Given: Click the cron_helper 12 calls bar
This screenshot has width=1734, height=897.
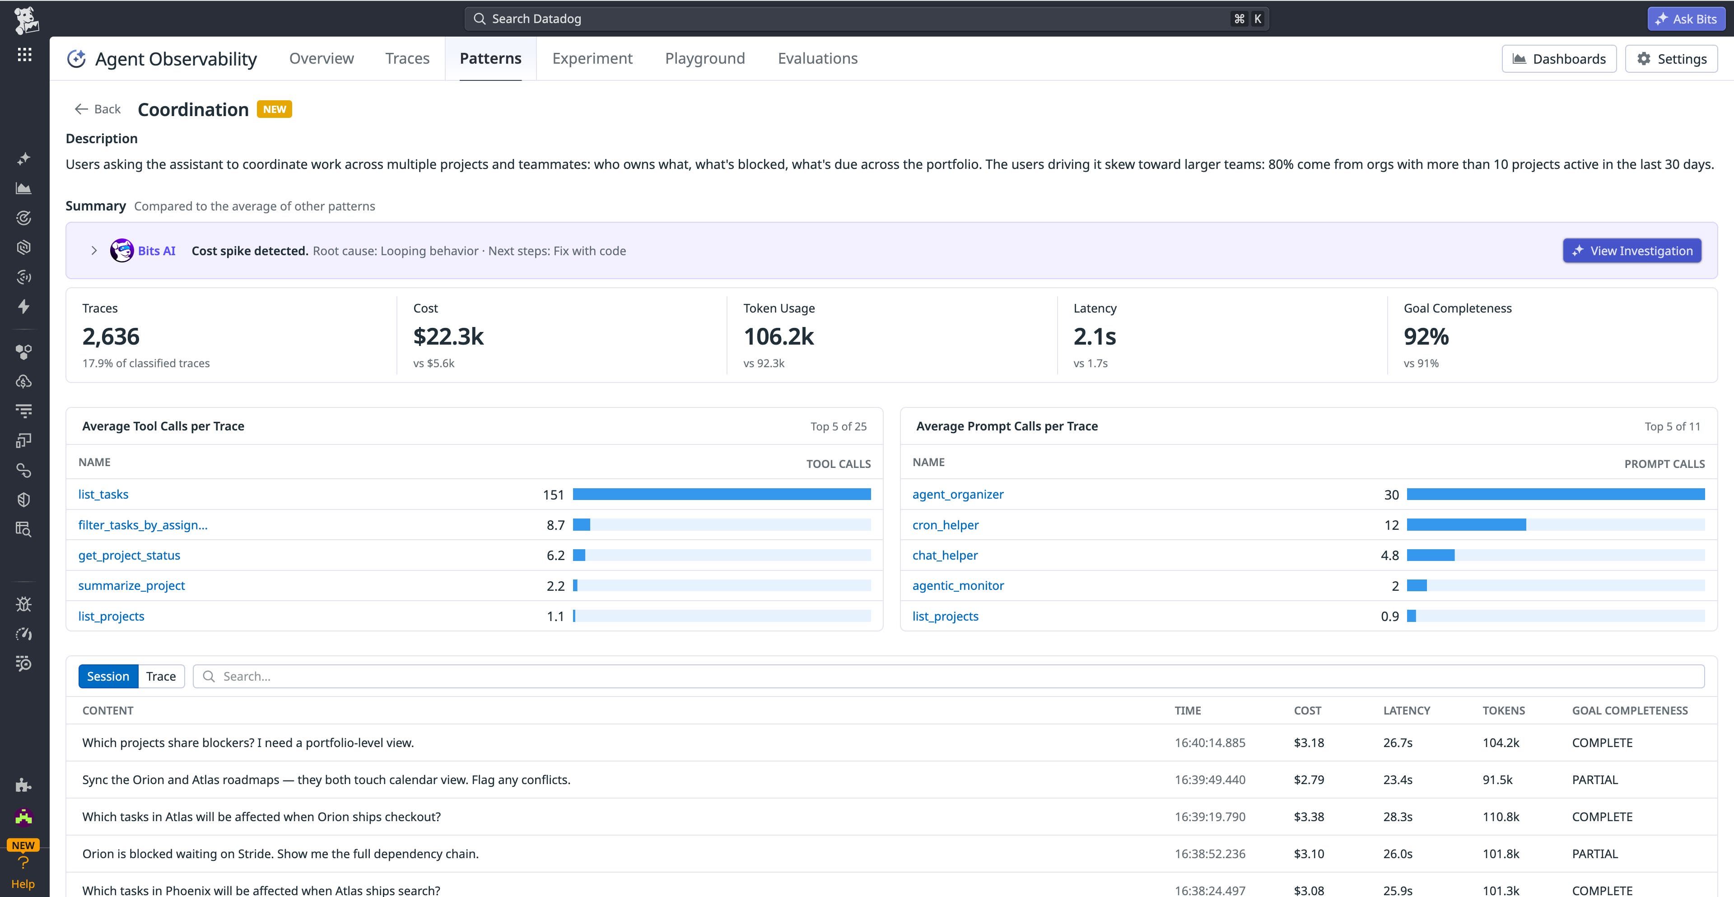Looking at the screenshot, I should (1466, 524).
